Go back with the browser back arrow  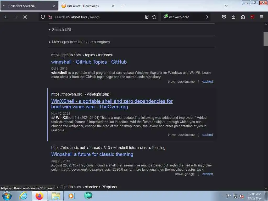coord(6,17)
